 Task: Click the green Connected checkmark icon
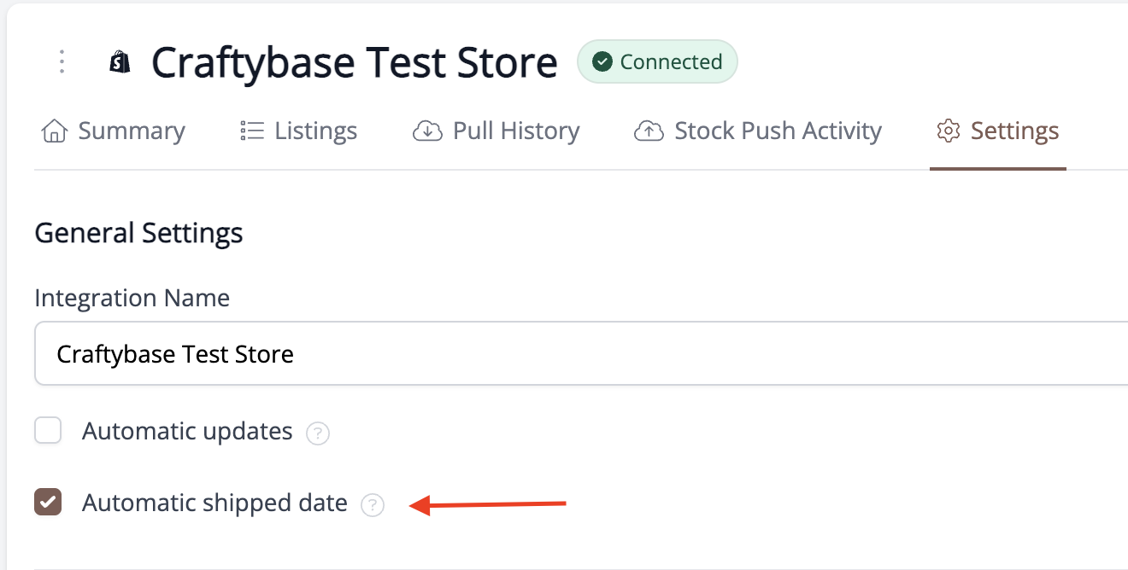click(x=602, y=62)
